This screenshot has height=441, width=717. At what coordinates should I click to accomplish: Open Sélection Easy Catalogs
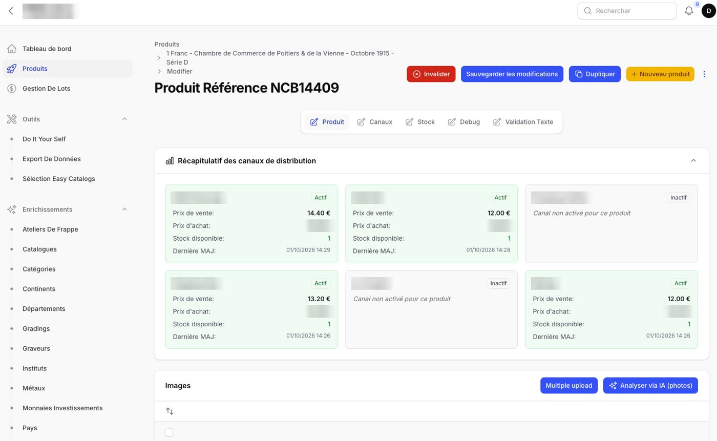(x=59, y=179)
